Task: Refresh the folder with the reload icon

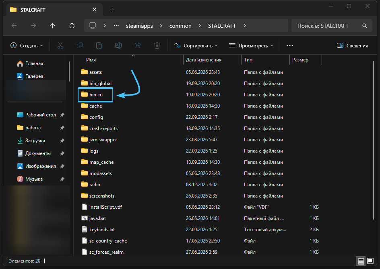Action: [72, 26]
